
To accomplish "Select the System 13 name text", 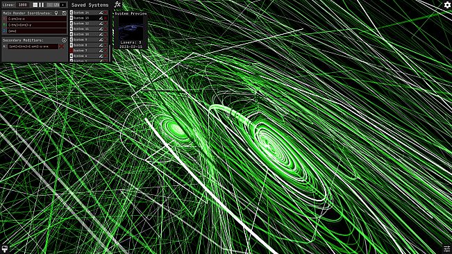I will (x=81, y=18).
